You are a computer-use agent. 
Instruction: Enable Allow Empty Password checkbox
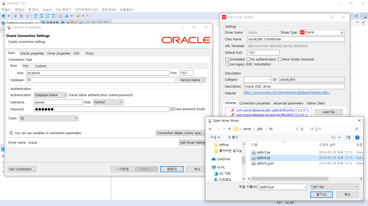(280, 59)
